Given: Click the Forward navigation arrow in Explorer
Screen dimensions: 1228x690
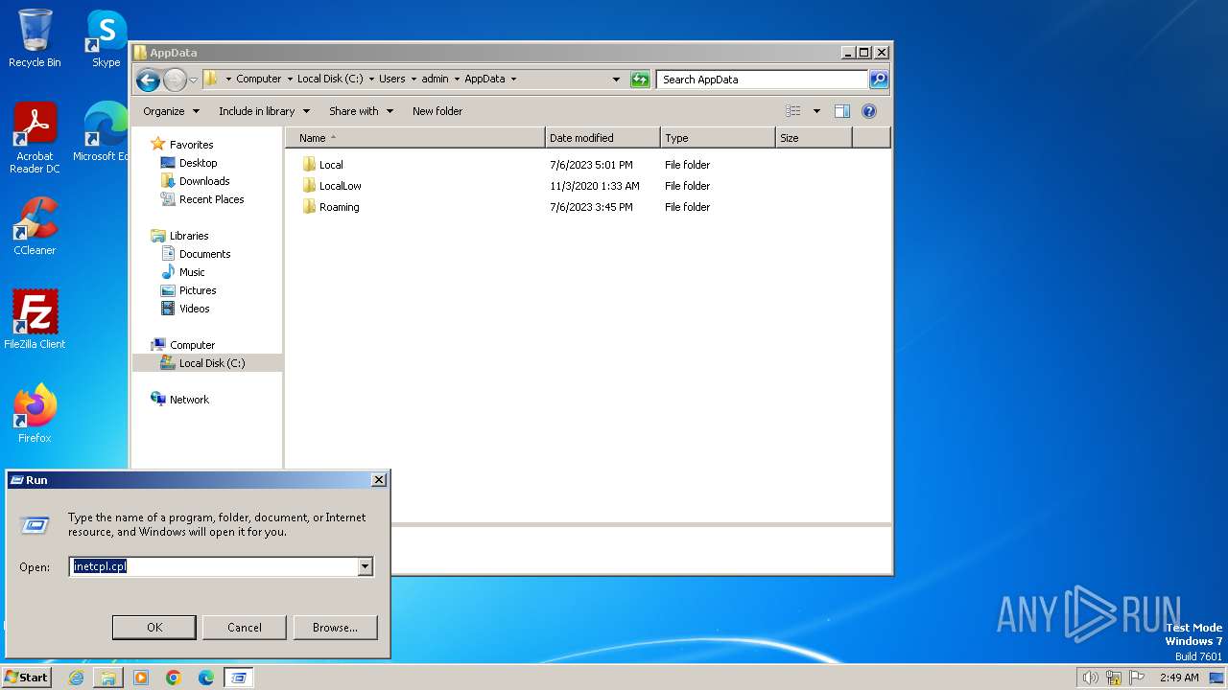Looking at the screenshot, I should 175,80.
